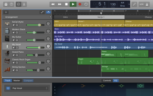Toggle the Cycle loop button
153x96 pixels.
pos(86,4)
